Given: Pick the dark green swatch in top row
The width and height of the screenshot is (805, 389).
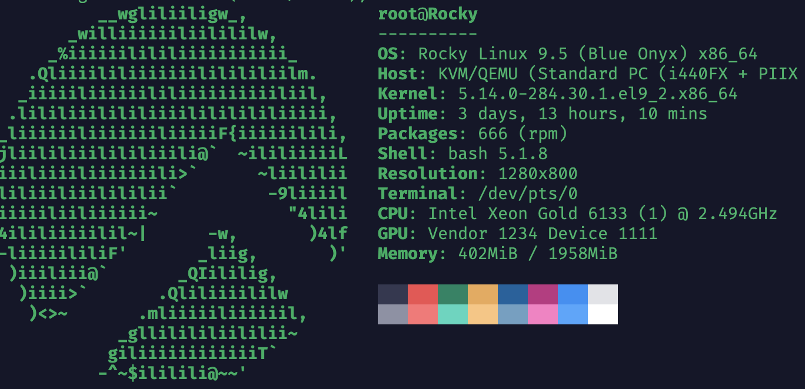Looking at the screenshot, I should click(x=453, y=294).
